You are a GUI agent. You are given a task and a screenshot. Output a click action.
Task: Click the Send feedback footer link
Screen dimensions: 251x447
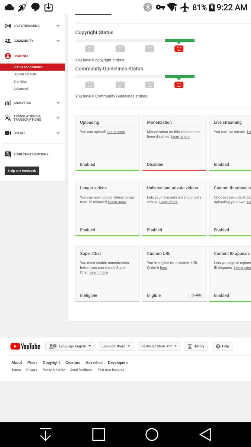[81, 370]
